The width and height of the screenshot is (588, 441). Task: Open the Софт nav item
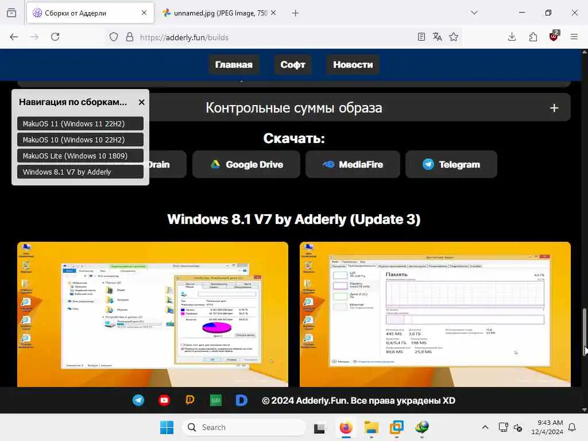point(293,64)
